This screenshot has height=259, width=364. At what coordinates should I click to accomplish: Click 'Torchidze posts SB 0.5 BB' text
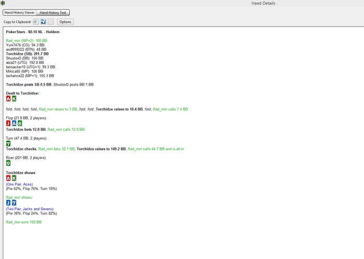tap(29, 85)
